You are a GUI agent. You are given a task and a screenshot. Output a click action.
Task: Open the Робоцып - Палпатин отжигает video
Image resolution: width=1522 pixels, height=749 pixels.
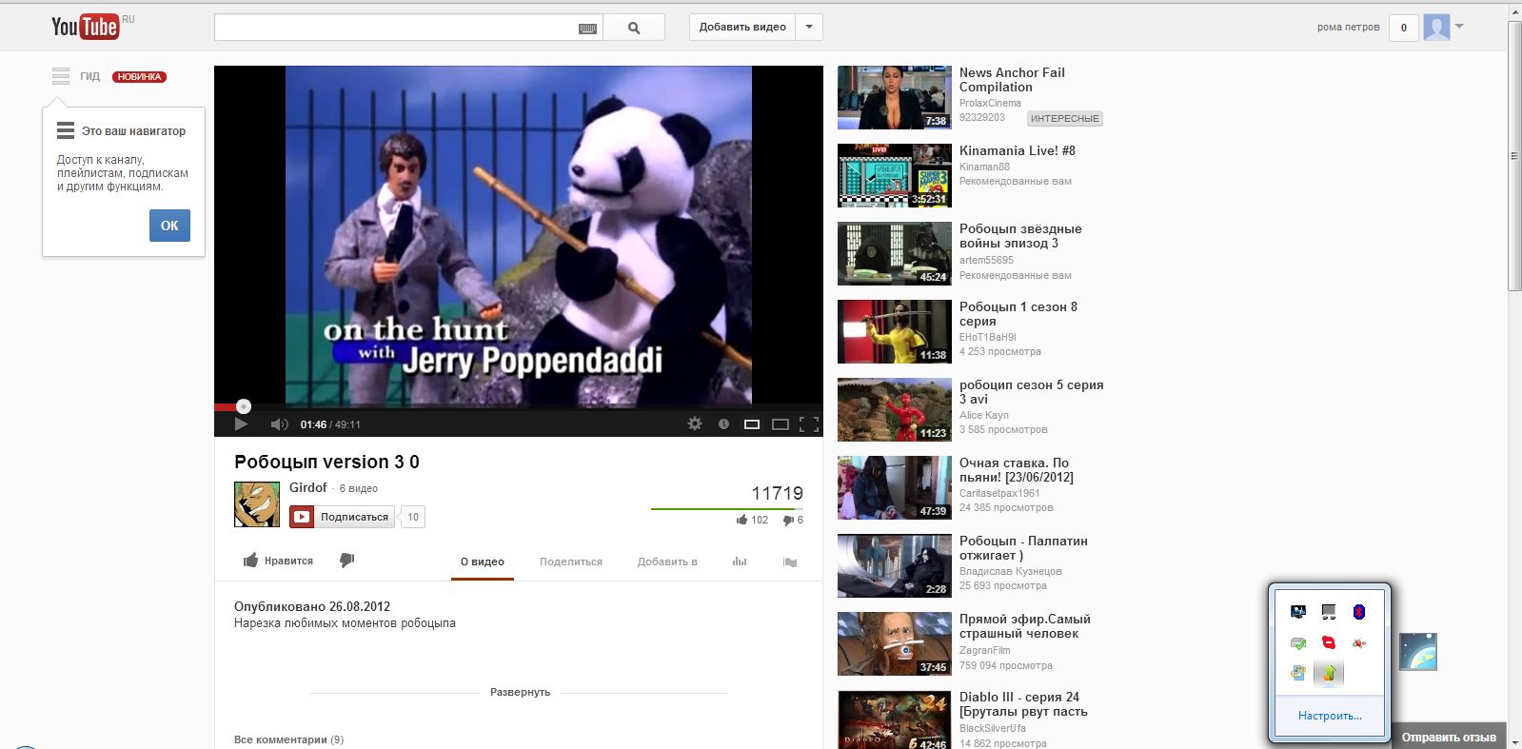(1023, 548)
